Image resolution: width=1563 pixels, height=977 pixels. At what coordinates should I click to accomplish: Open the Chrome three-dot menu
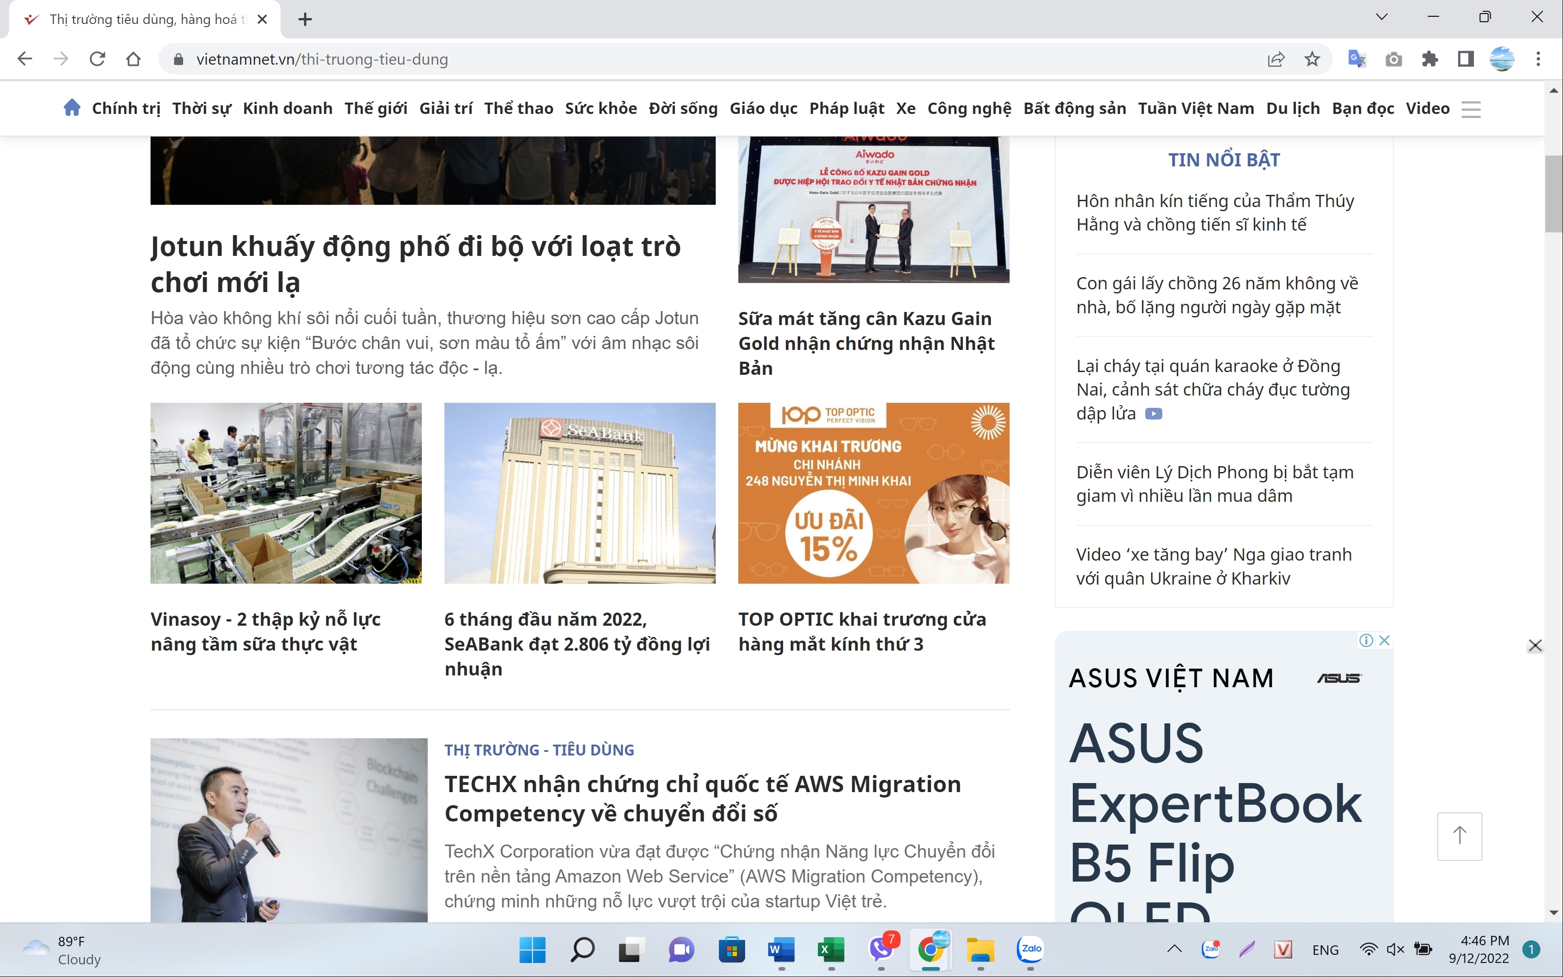tap(1538, 59)
